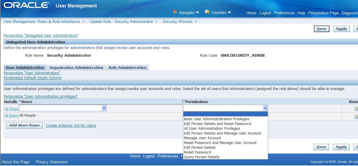
Task: Click the All People users cell
Action: click(x=27, y=115)
